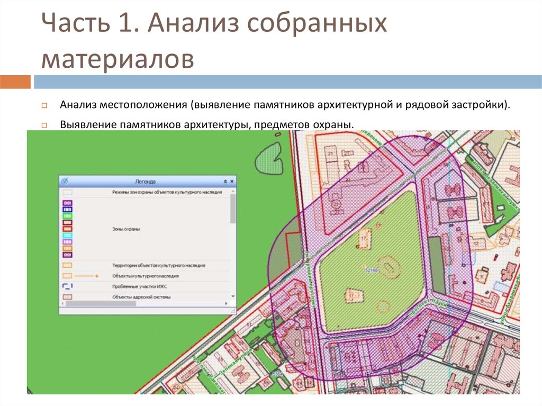This screenshot has width=542, height=406.
Task: Click the Территории объектов культурного наследия symbol
Action: click(x=67, y=265)
